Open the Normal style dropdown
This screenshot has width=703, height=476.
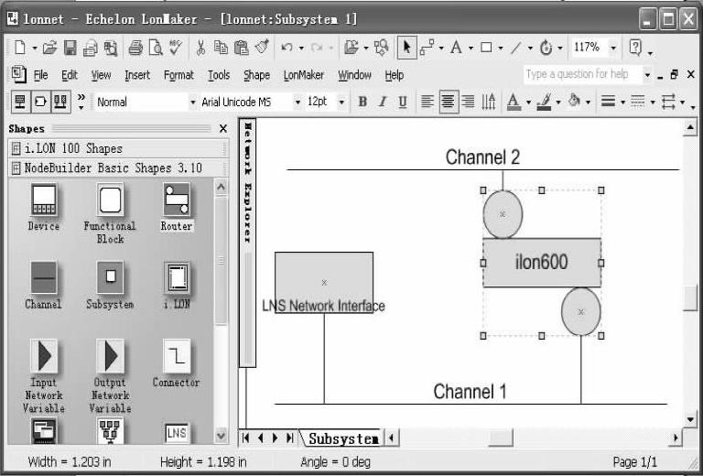pyautogui.click(x=193, y=103)
